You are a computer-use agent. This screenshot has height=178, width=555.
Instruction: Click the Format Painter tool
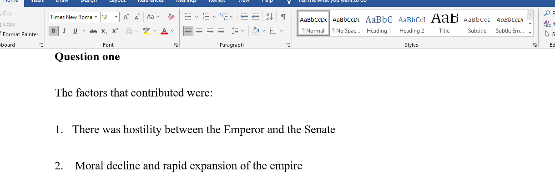click(x=20, y=34)
